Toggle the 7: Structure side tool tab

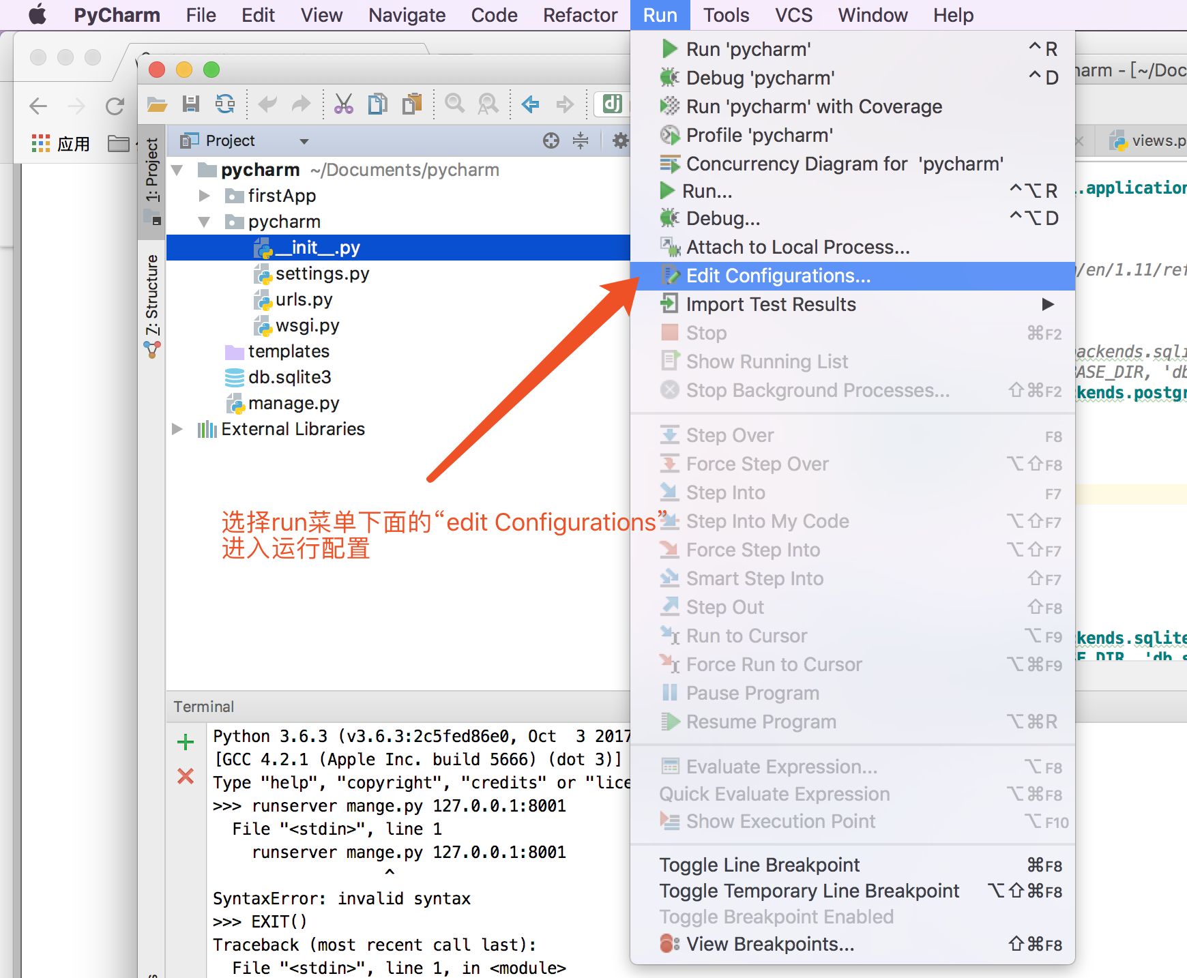(151, 306)
